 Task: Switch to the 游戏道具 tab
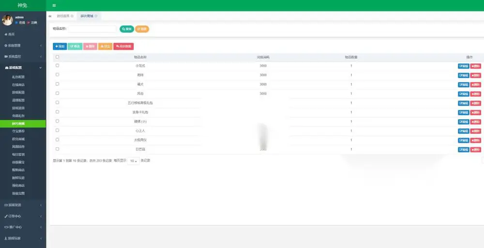pos(63,16)
